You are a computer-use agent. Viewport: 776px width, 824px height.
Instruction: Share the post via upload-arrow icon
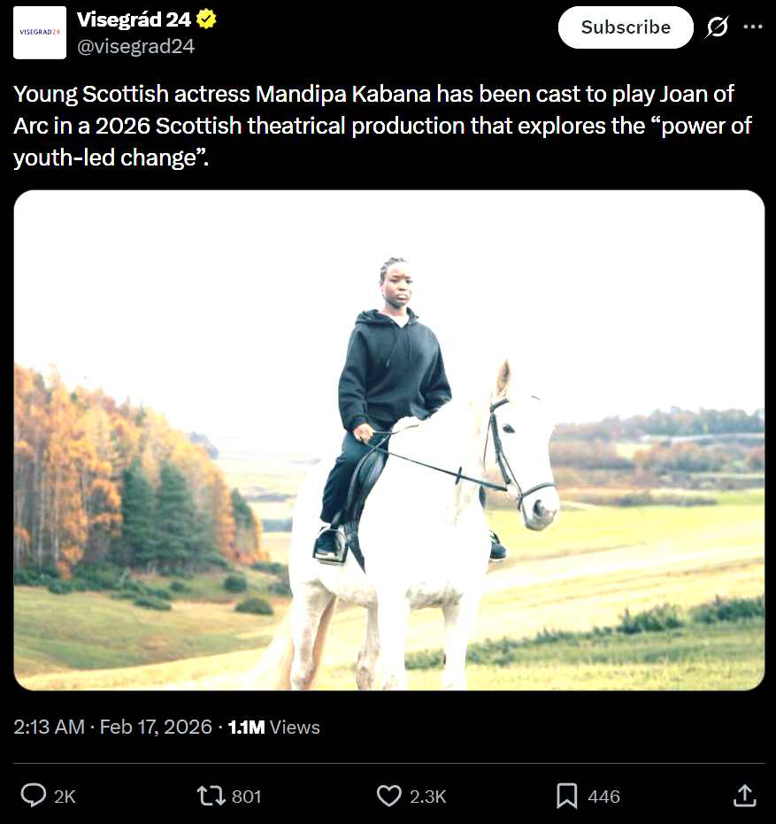745,796
